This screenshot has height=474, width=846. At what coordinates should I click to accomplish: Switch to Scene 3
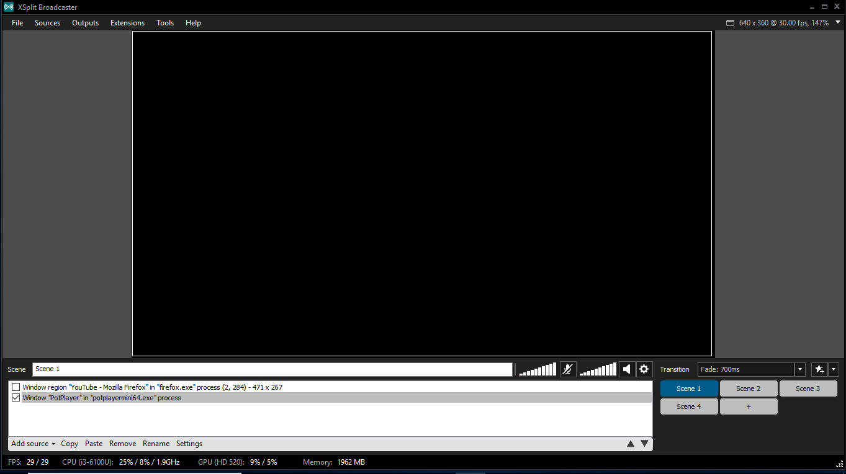(808, 388)
